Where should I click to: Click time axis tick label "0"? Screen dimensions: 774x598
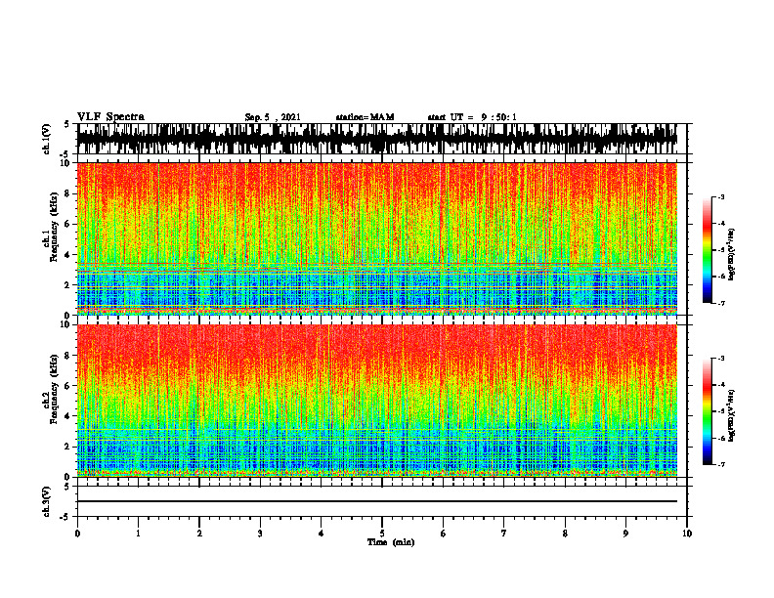[77, 534]
